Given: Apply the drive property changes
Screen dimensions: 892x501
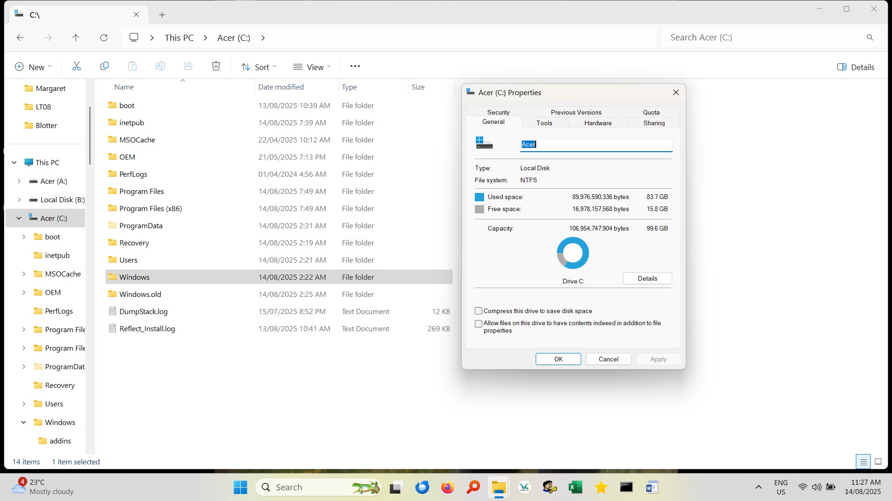Looking at the screenshot, I should [658, 359].
